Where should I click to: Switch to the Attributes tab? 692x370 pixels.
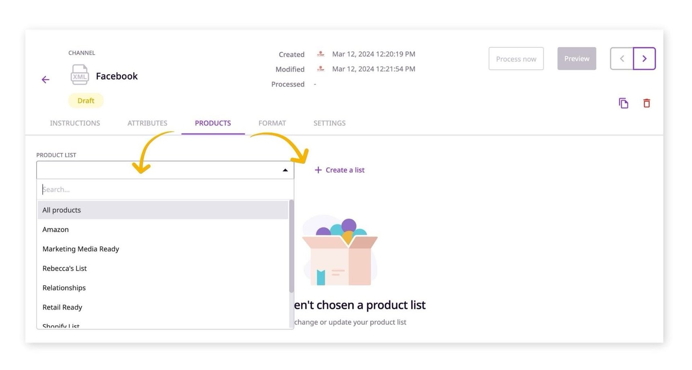coord(147,123)
